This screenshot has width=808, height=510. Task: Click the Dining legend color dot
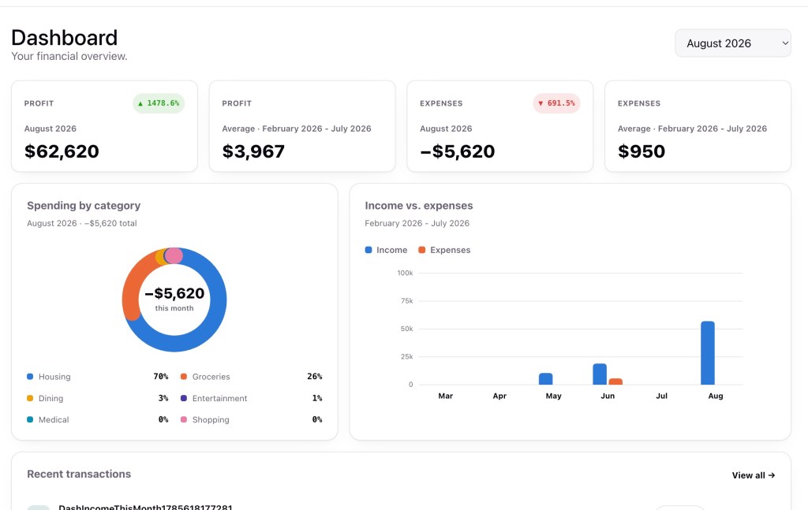30,398
